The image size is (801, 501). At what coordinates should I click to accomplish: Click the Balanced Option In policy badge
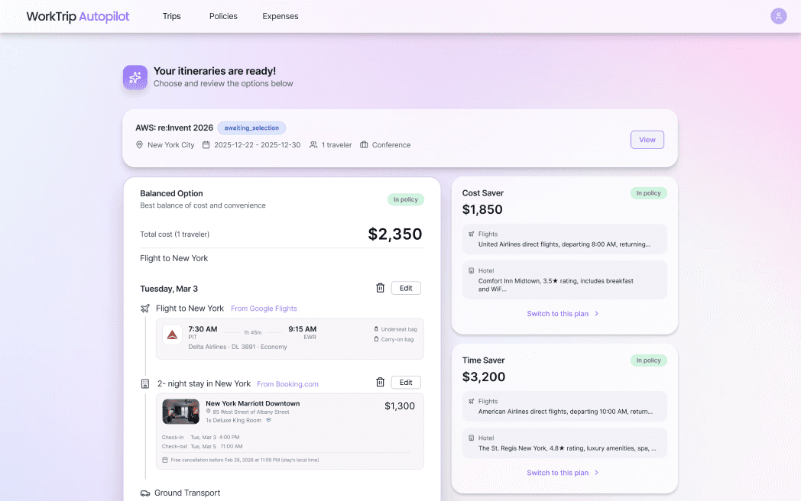tap(406, 199)
